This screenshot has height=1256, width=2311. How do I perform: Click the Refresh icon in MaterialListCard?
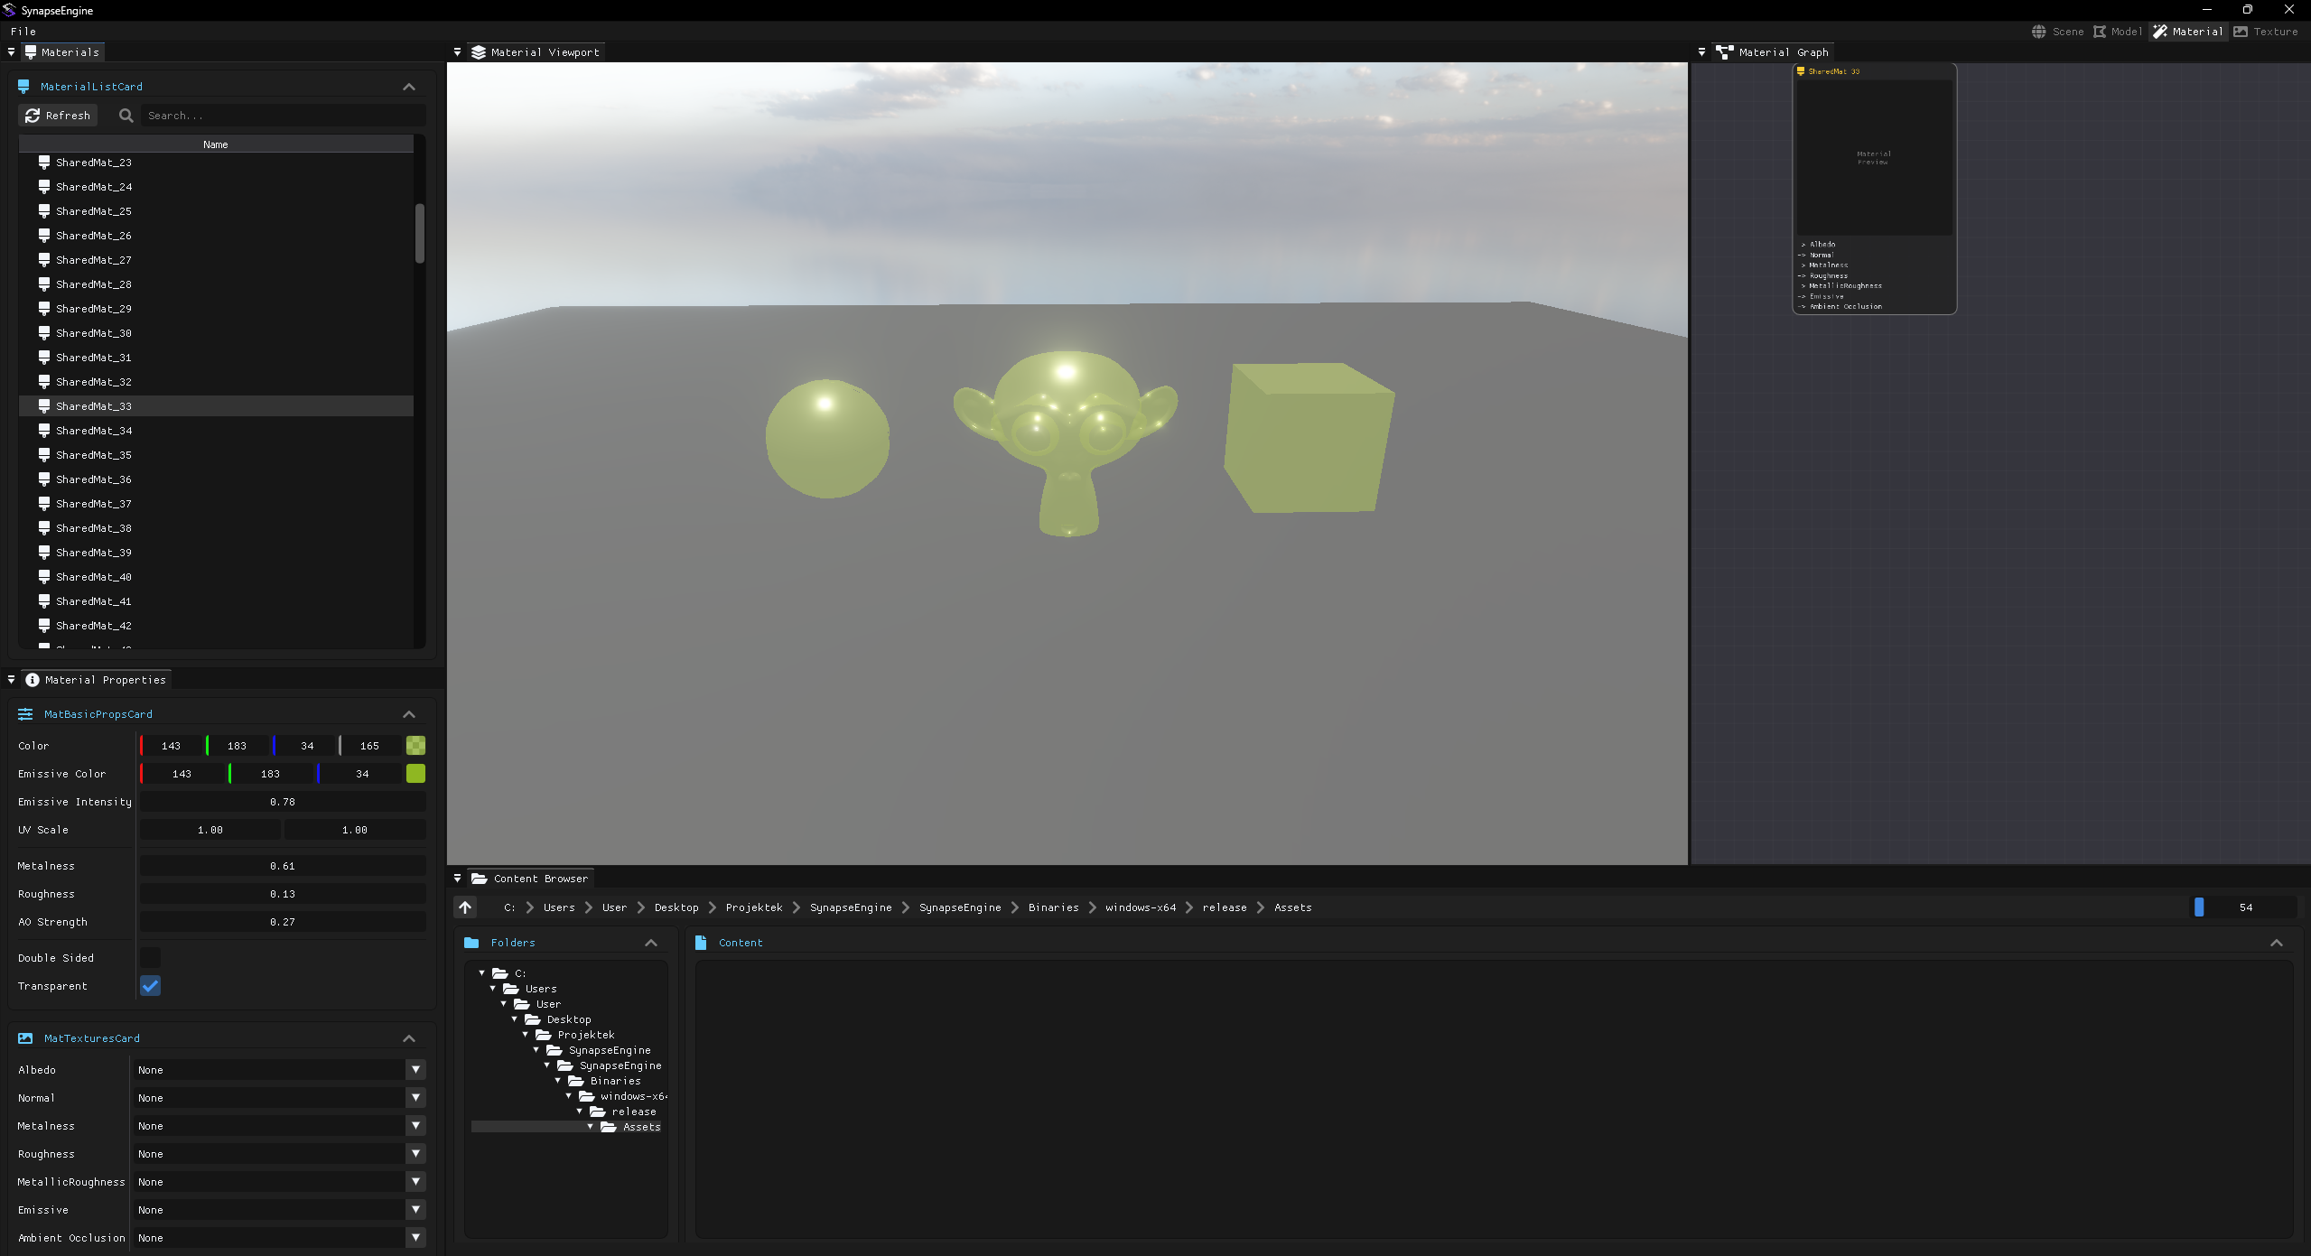(33, 116)
